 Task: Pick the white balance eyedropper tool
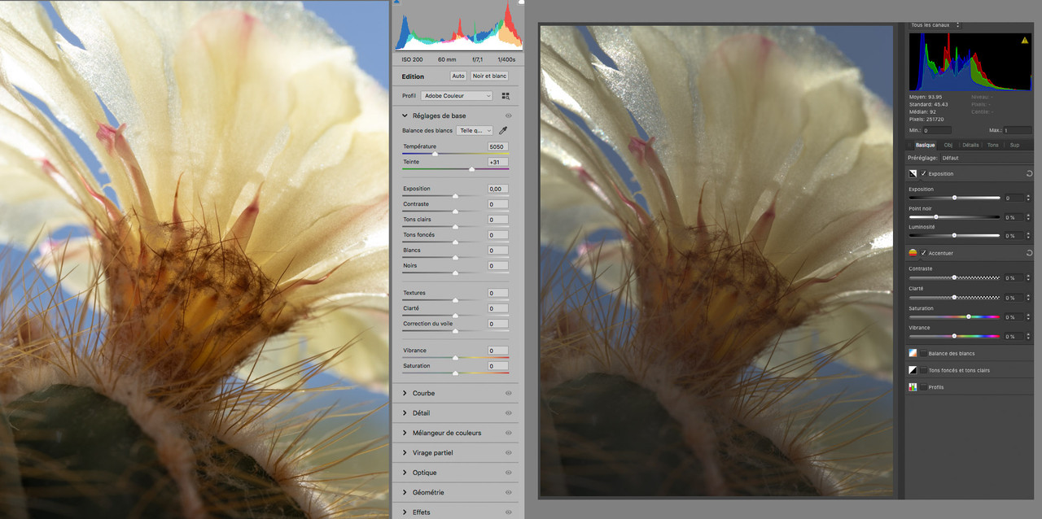(503, 130)
